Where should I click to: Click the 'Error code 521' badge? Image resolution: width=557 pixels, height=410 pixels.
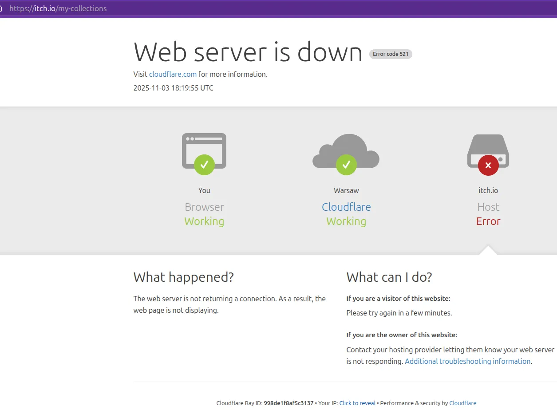[x=391, y=54]
